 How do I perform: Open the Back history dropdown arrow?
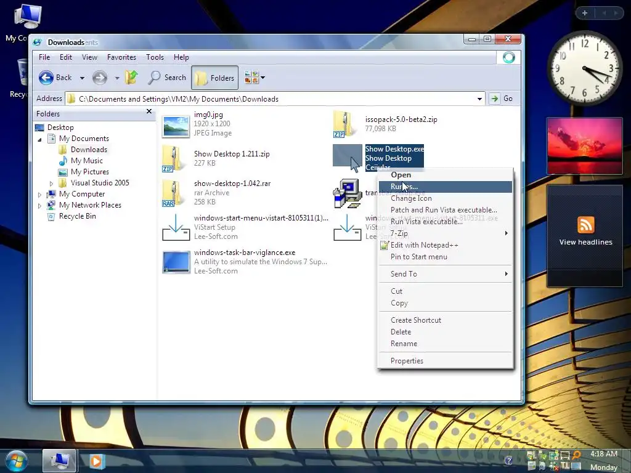[x=82, y=78]
